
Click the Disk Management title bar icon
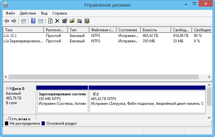pos(6,5)
